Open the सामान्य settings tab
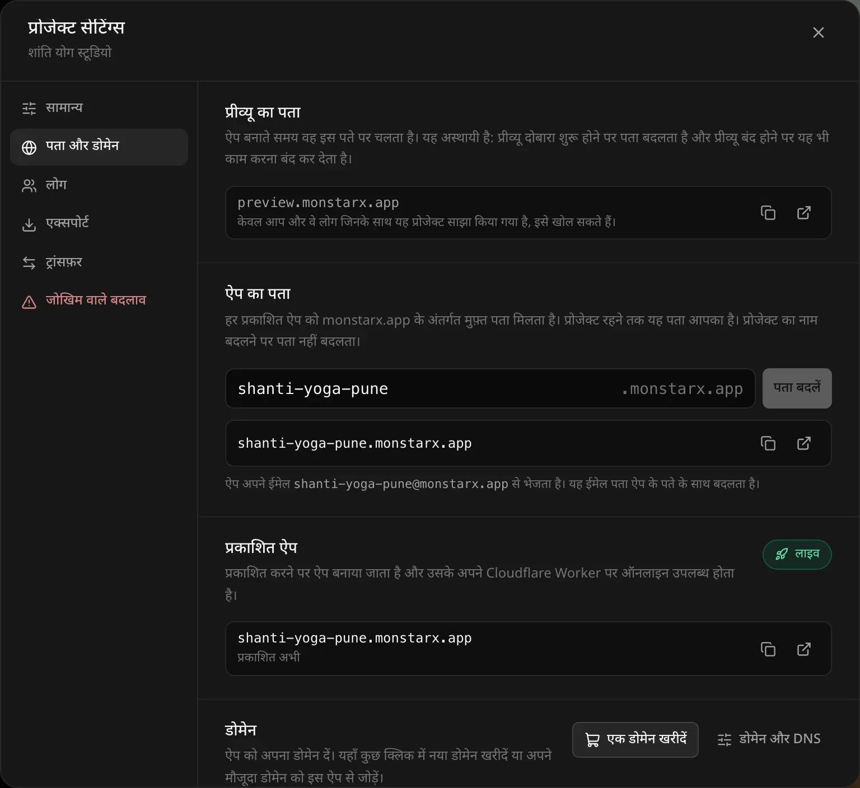This screenshot has height=788, width=860. (x=99, y=107)
